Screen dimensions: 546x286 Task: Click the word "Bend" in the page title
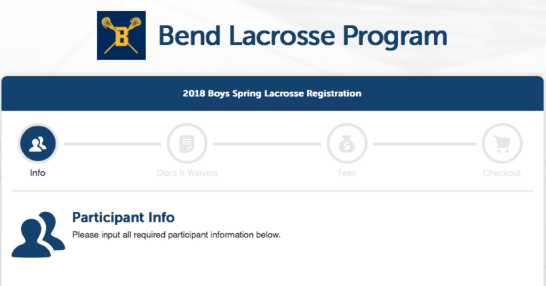click(x=190, y=35)
